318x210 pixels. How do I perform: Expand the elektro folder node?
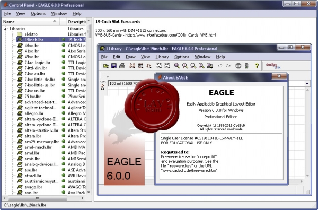[x=12, y=34]
